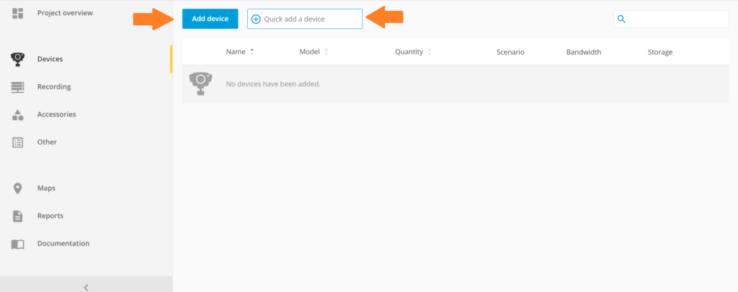This screenshot has width=738, height=292.
Task: Click the Scenario column header
Action: click(510, 52)
